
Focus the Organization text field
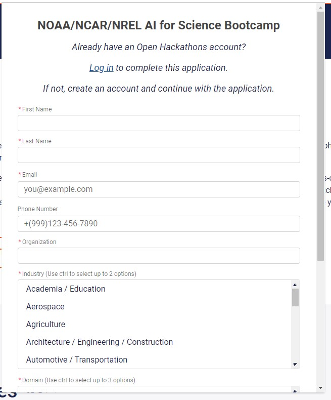pyautogui.click(x=159, y=256)
